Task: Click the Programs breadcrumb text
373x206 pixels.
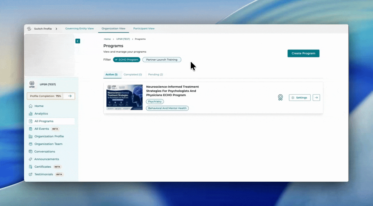Action: coord(140,39)
